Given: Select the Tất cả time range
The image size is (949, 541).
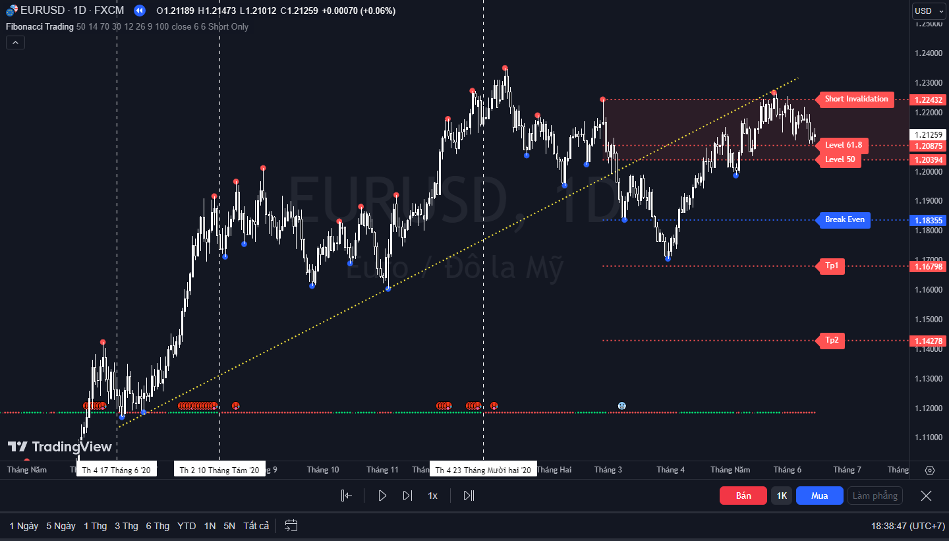Looking at the screenshot, I should 256,526.
